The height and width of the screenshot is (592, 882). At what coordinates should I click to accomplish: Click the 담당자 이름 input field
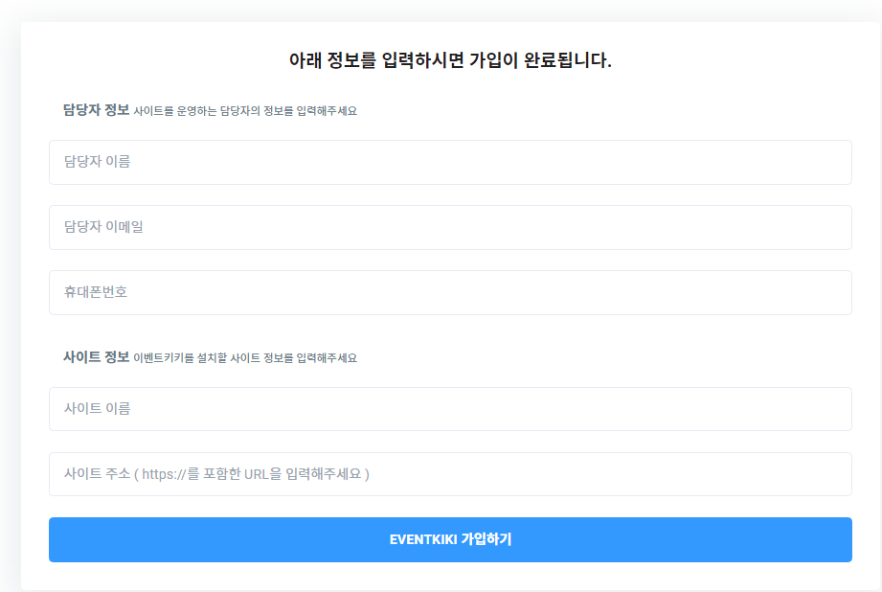[450, 162]
